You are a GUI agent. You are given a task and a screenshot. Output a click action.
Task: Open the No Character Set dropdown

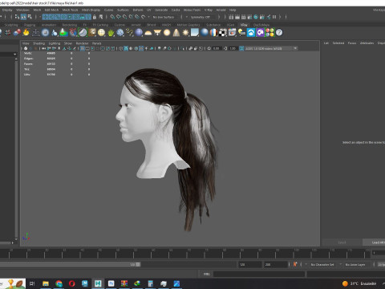(x=323, y=265)
